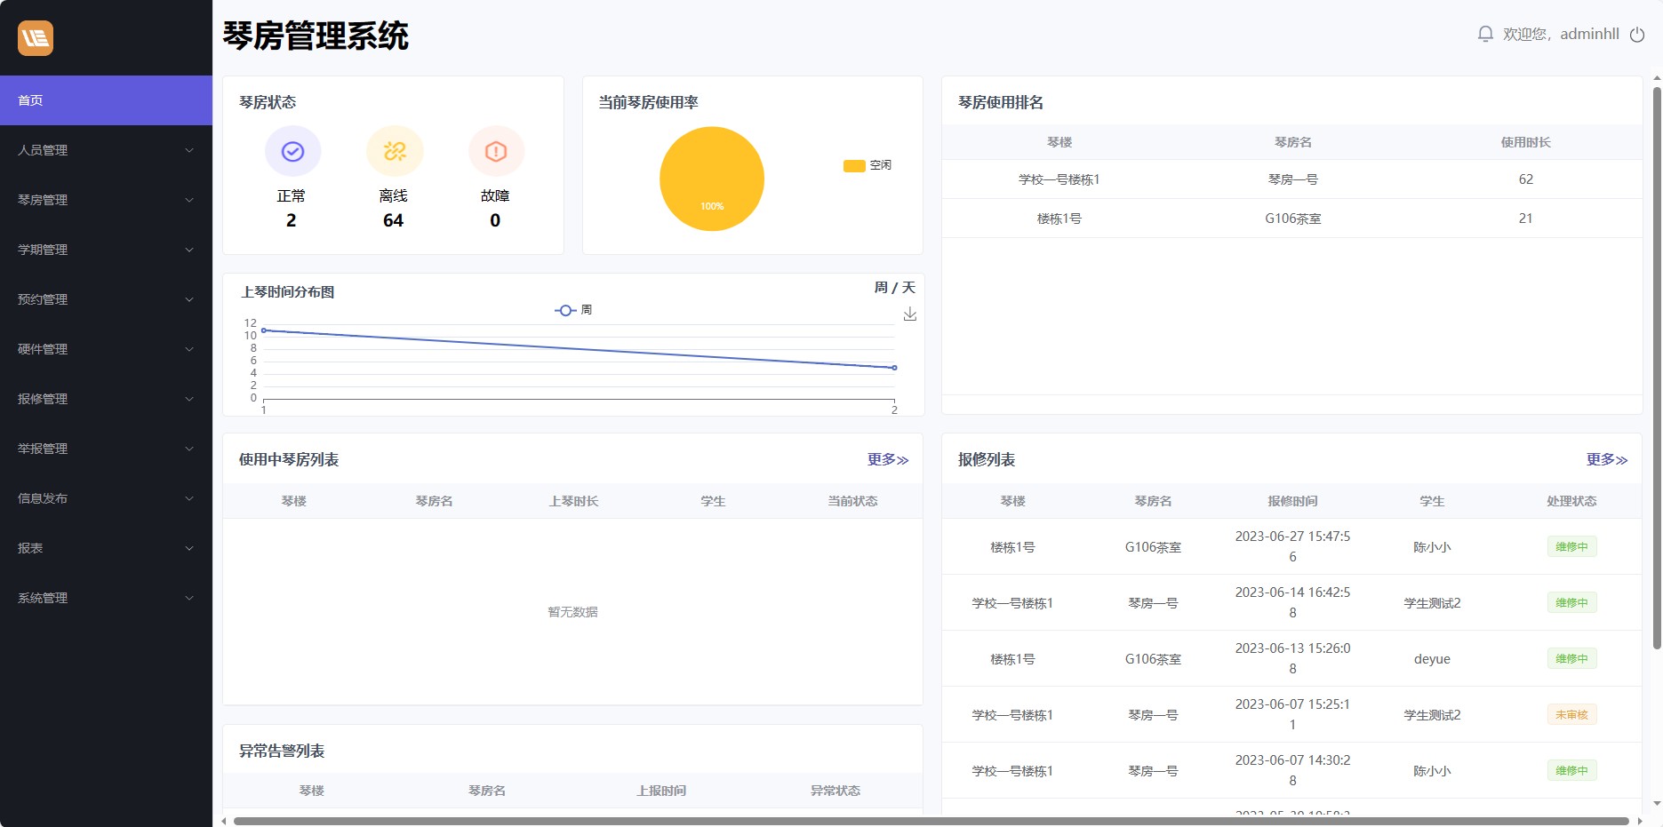Select the 首页 menu item
This screenshot has height=827, width=1663.
click(x=106, y=100)
